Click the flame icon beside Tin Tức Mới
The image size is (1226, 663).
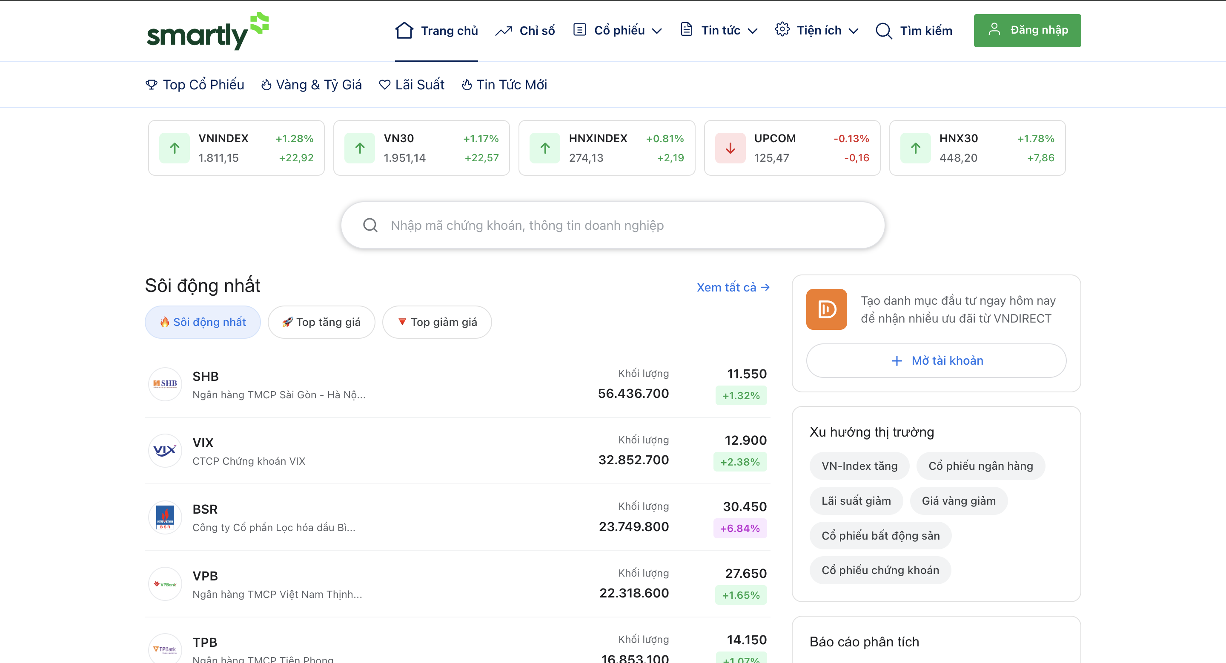coord(467,85)
